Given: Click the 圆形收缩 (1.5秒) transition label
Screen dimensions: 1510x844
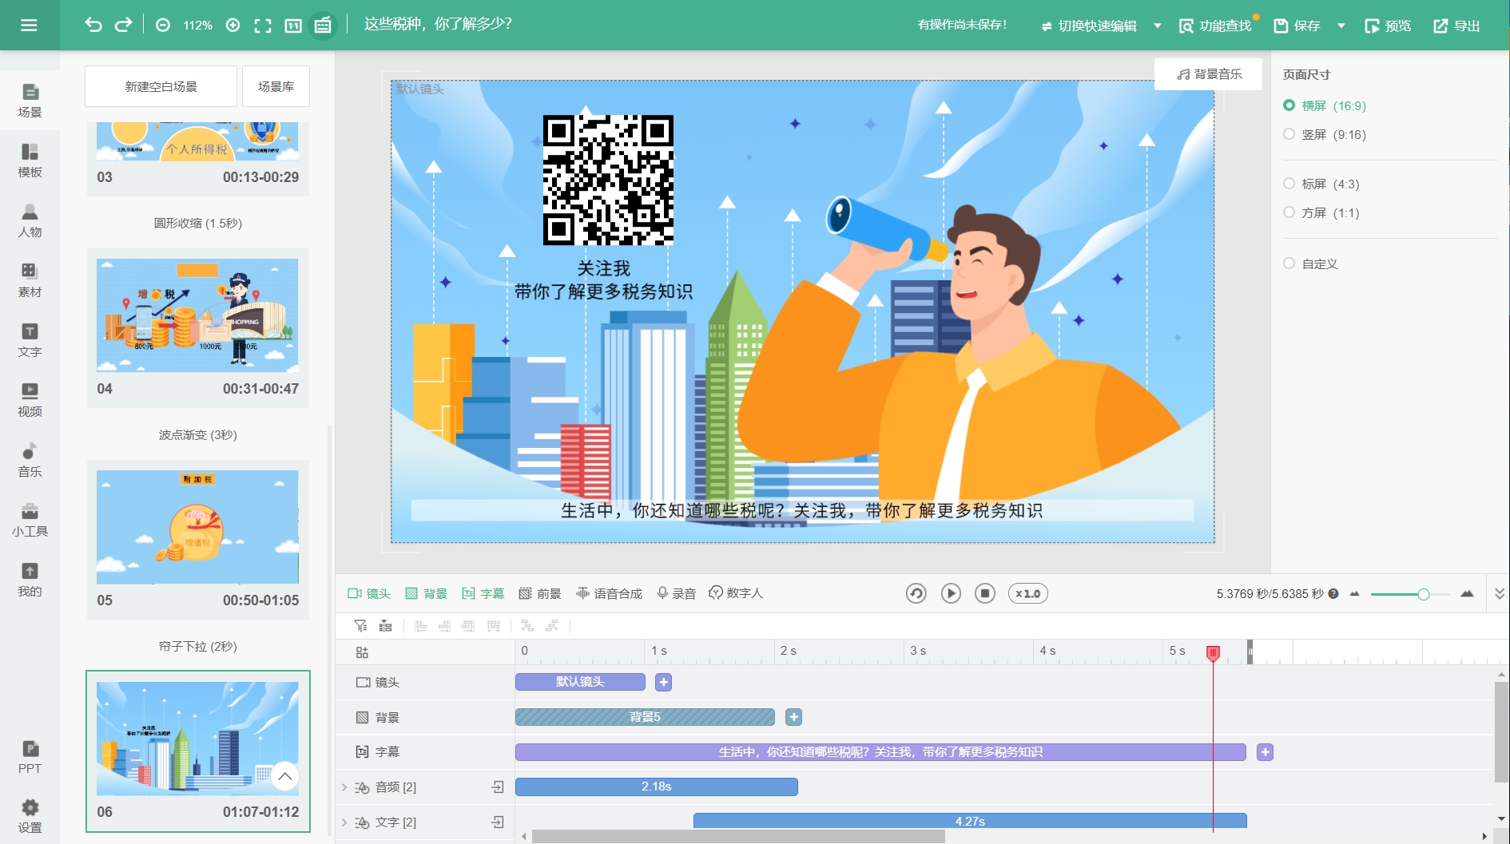Looking at the screenshot, I should coord(197,224).
